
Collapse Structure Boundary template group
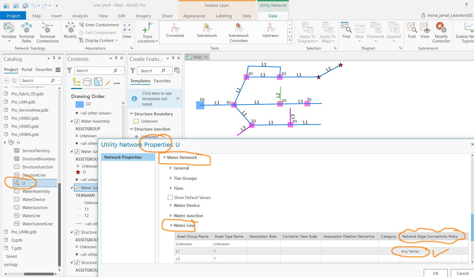coord(131,114)
